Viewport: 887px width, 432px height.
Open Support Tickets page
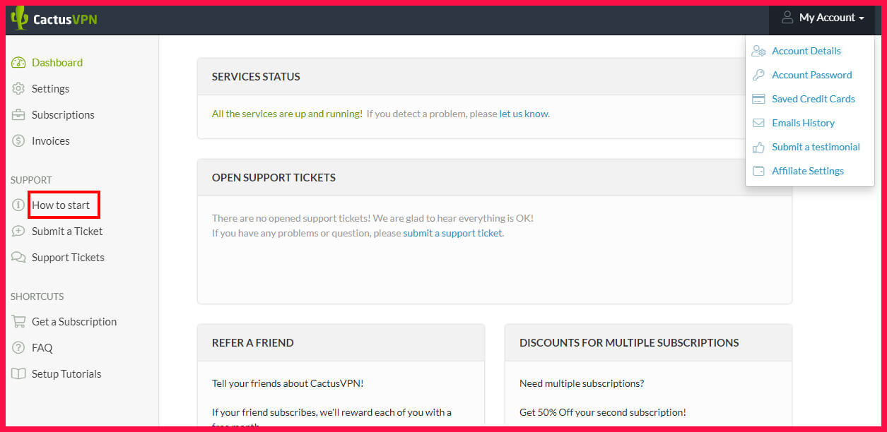(x=68, y=257)
